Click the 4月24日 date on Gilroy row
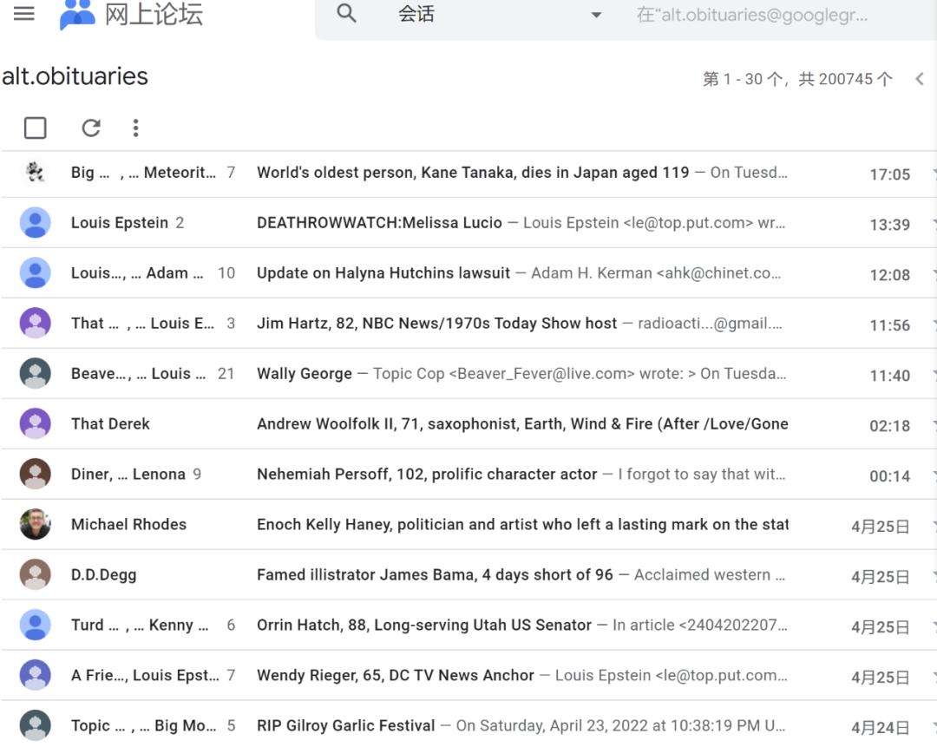937x747 pixels. pos(881,727)
